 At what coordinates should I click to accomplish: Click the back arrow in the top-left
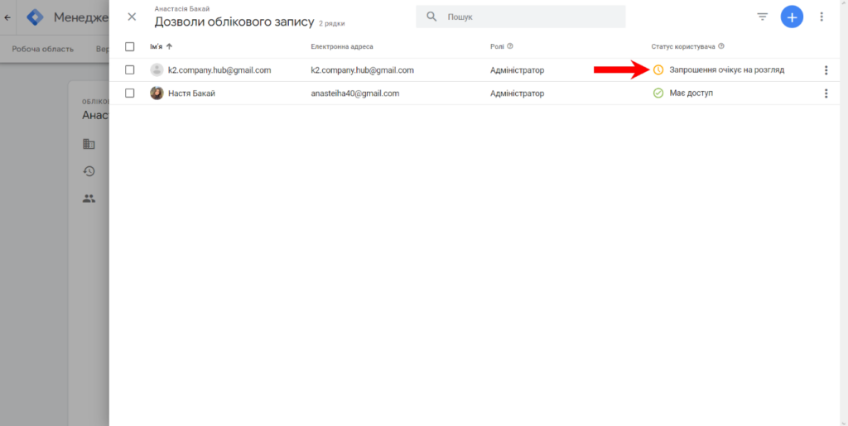8,17
